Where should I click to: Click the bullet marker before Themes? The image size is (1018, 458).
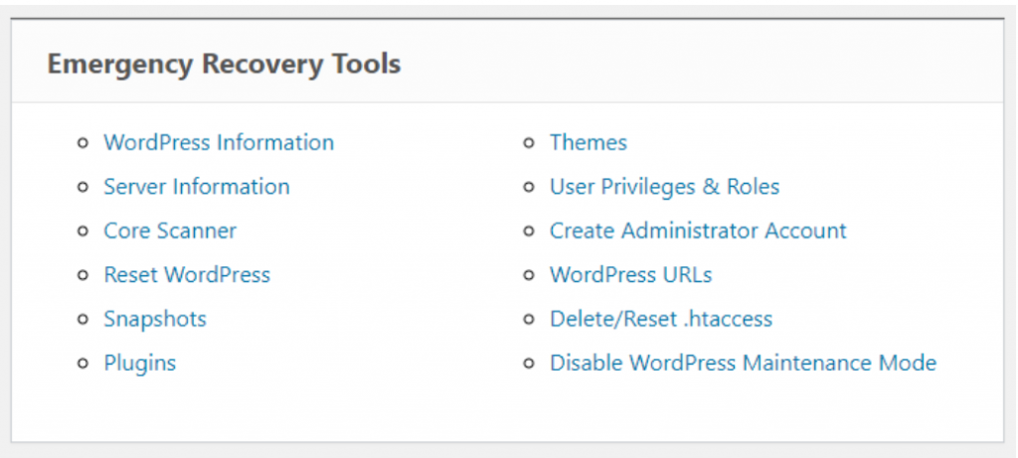coord(529,144)
